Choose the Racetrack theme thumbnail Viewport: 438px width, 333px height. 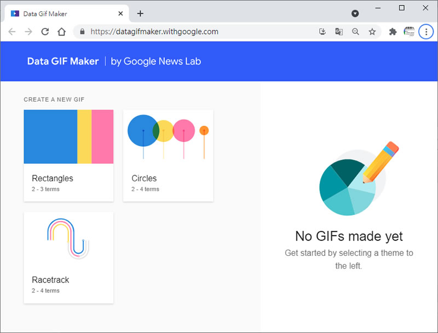click(68, 239)
